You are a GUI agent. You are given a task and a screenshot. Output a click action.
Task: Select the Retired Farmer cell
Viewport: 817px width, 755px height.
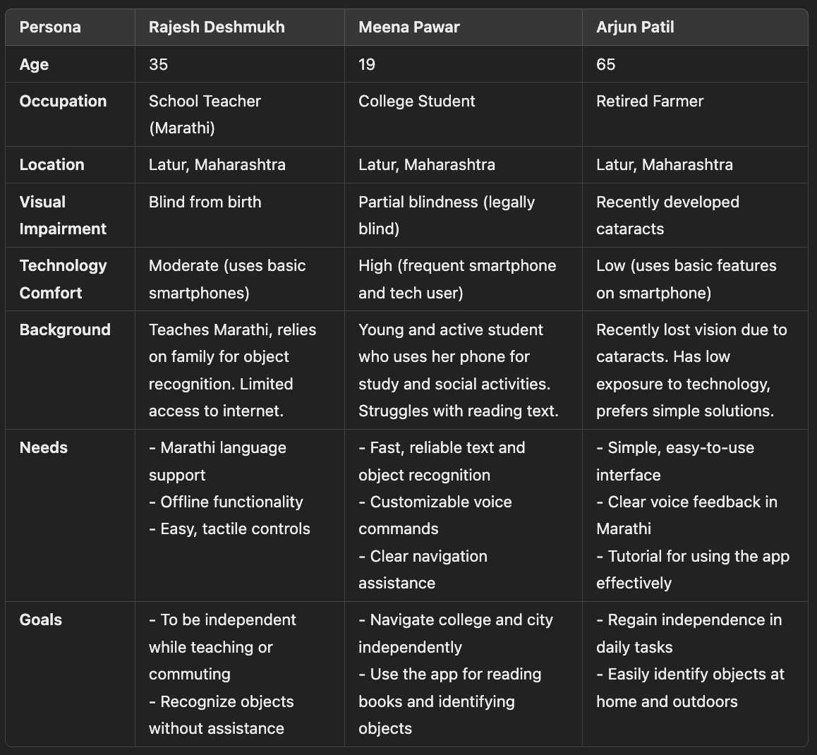pos(694,114)
